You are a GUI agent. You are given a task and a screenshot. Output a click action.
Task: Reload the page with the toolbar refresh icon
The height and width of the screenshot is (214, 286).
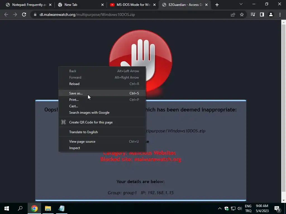[x=24, y=14]
